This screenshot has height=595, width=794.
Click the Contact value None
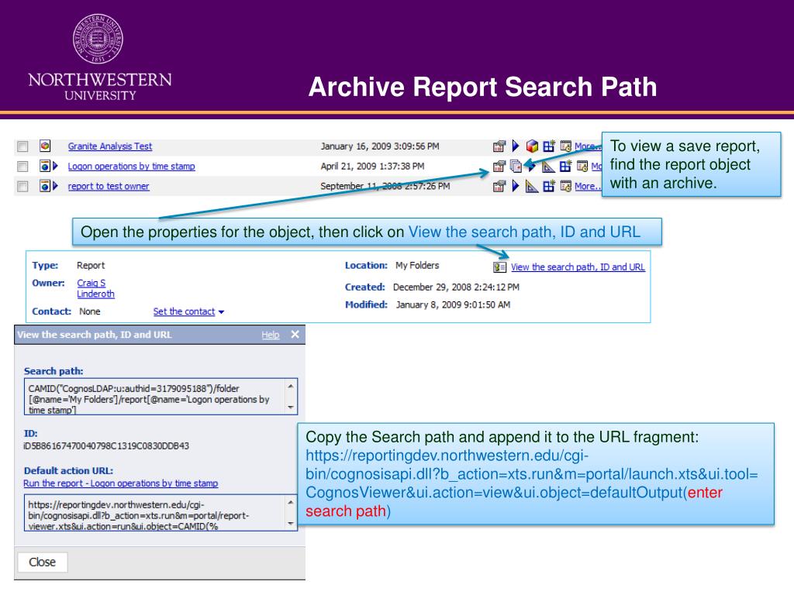pyautogui.click(x=90, y=311)
